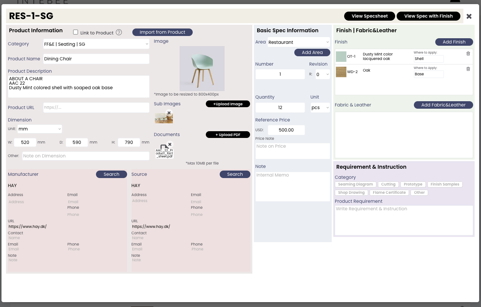Click the Fabric & Leather list area
The width and height of the screenshot is (481, 307).
404,135
